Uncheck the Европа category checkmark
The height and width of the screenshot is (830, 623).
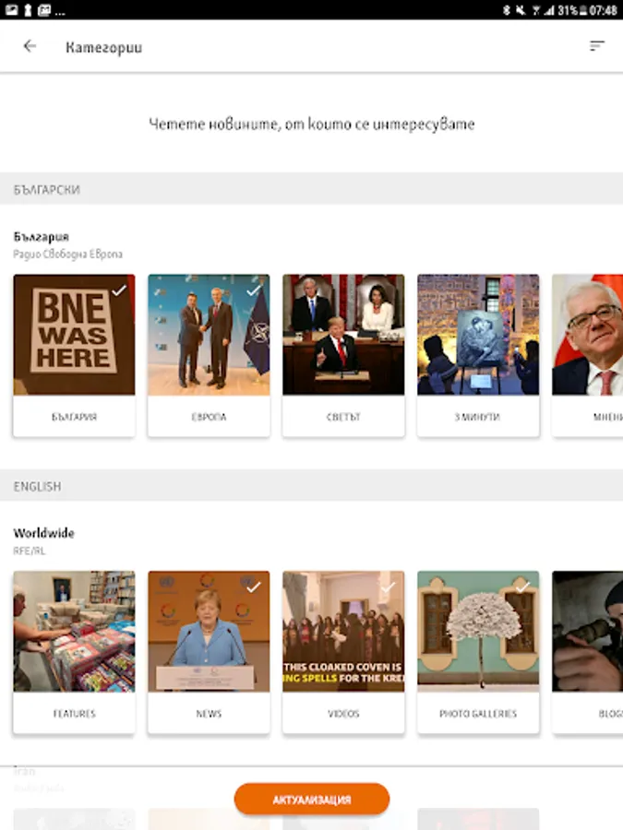pyautogui.click(x=254, y=290)
